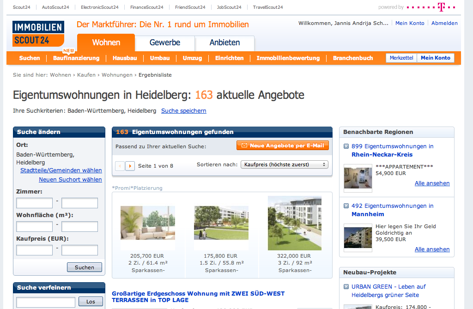Open the Einrichten menu item

point(229,58)
